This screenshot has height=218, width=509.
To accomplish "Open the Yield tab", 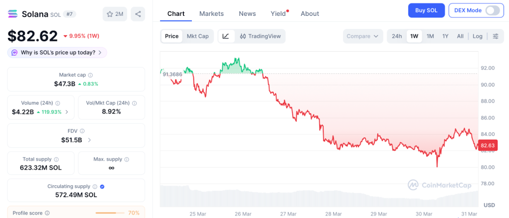I will (278, 13).
